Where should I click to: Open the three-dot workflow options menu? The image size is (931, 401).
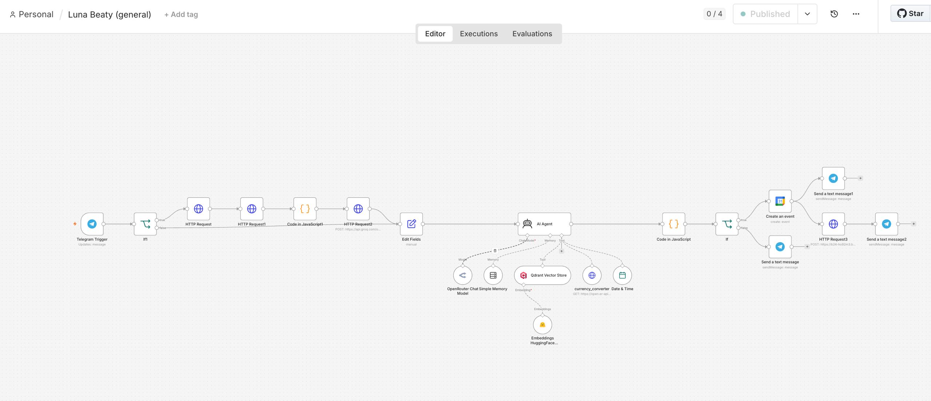(x=856, y=14)
